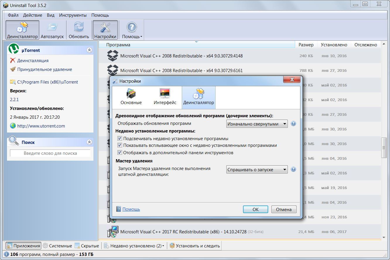Collapse the Поиск panel
The height and width of the screenshot is (260, 390).
[89, 142]
